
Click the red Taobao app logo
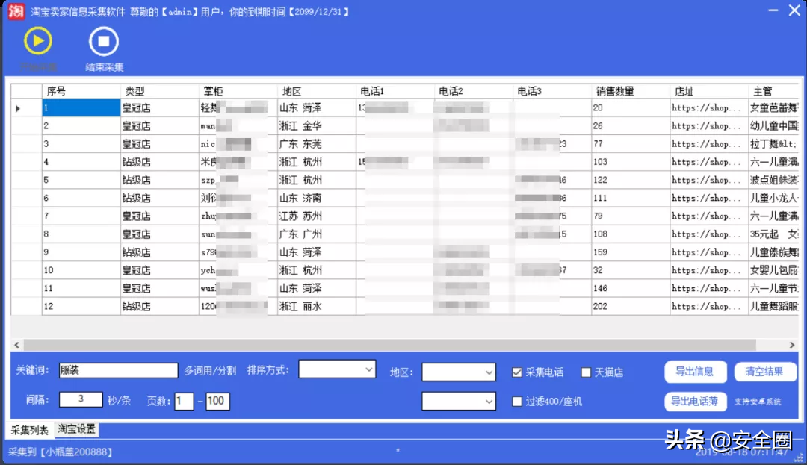(16, 11)
